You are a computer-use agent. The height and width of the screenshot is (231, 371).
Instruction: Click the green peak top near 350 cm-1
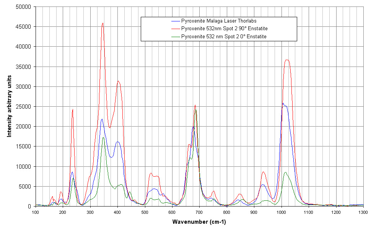click(103, 138)
